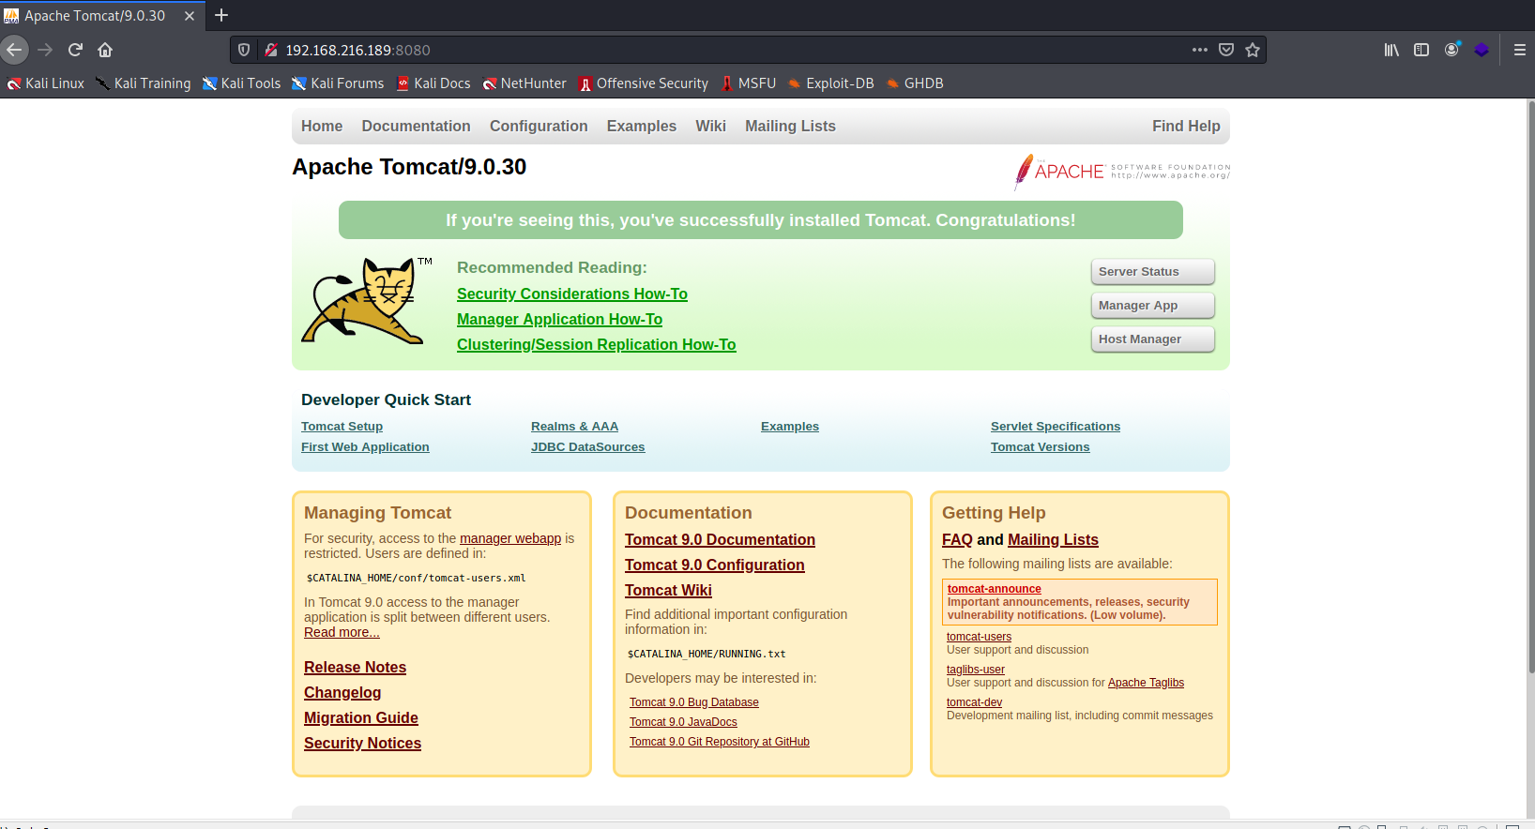The image size is (1535, 829).
Task: Open the page actions three-dot menu
Action: 1199,50
